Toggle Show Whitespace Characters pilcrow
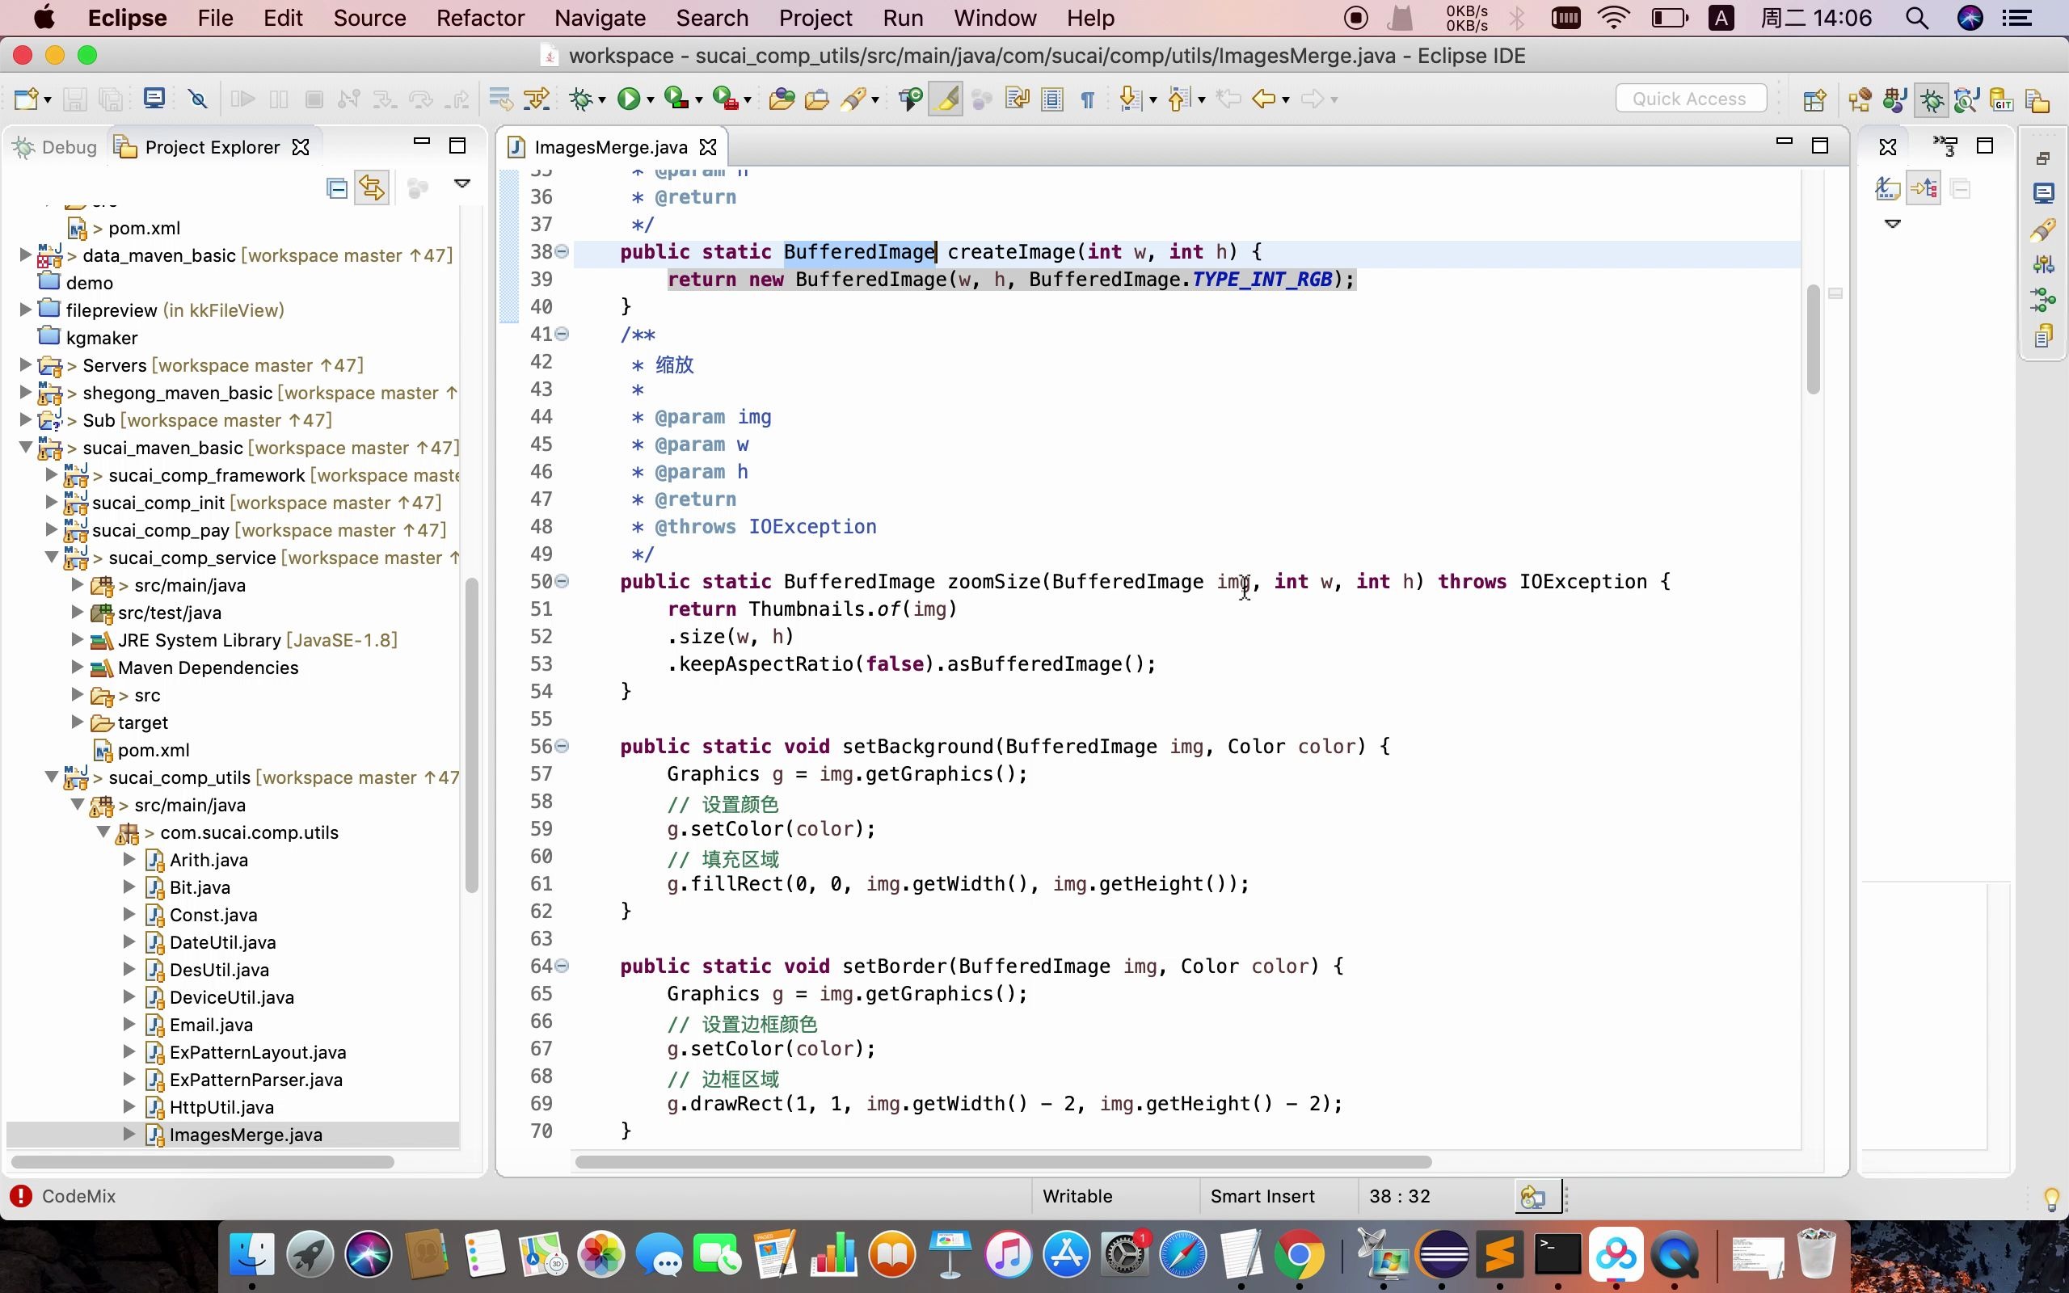The image size is (2069, 1293). point(1088,99)
